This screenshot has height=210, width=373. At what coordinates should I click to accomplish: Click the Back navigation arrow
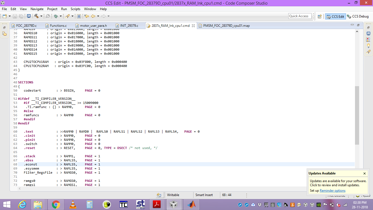click(93, 16)
